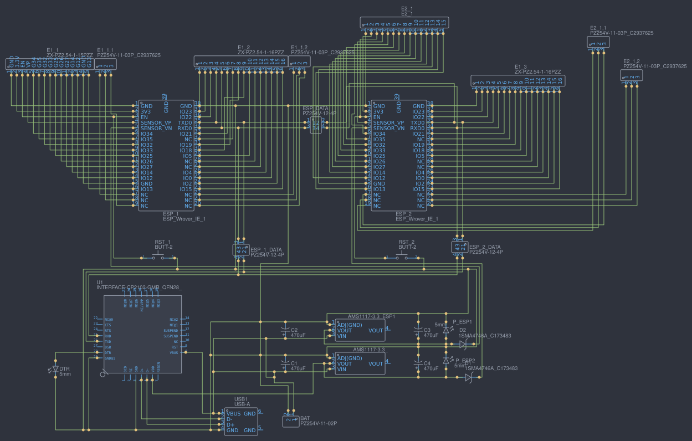Viewport: 692px width, 441px height.
Task: Select the E1_1,1 three-pin header
Action: (x=105, y=64)
